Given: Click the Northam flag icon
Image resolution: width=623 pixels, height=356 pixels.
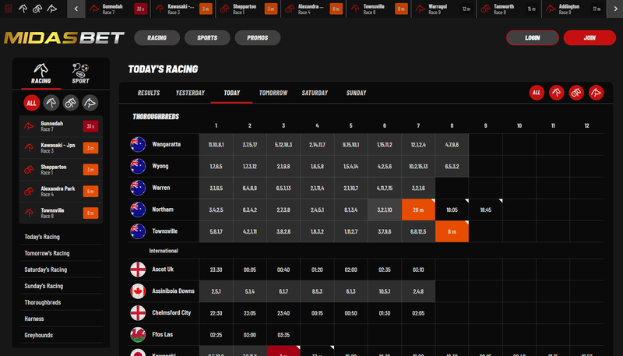Looking at the screenshot, I should pyautogui.click(x=138, y=210).
